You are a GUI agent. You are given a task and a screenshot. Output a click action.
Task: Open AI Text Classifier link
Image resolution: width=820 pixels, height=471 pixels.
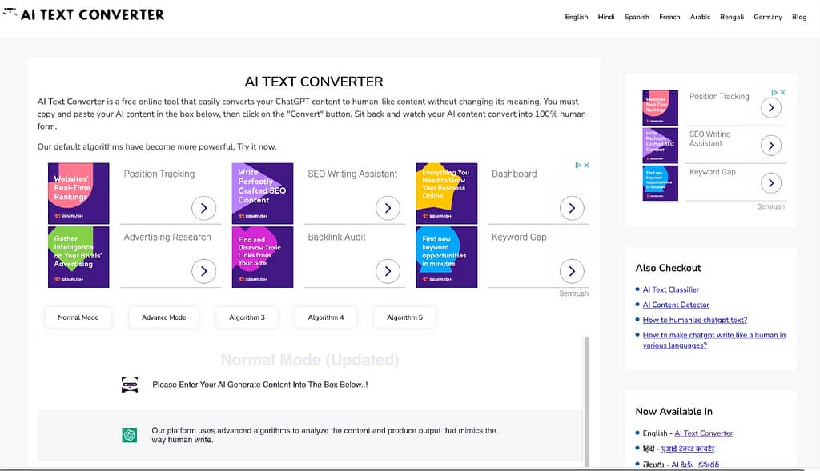[x=671, y=289]
